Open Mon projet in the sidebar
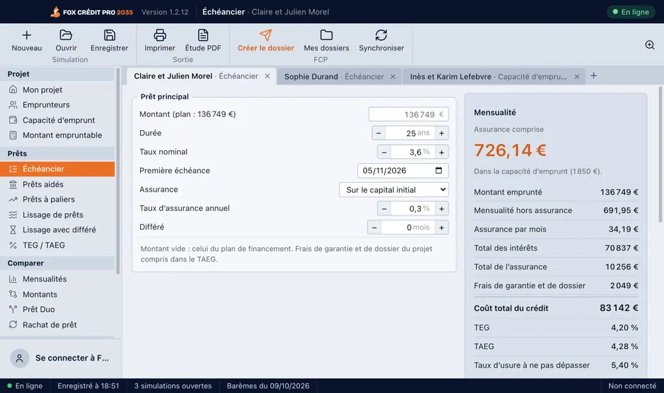 point(57,90)
